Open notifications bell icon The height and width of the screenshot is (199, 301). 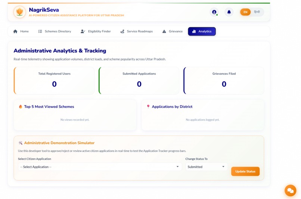click(x=229, y=12)
